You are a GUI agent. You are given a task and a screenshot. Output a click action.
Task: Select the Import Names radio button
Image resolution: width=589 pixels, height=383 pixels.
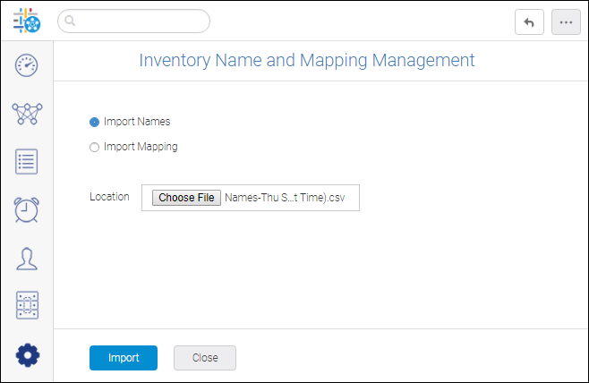94,122
